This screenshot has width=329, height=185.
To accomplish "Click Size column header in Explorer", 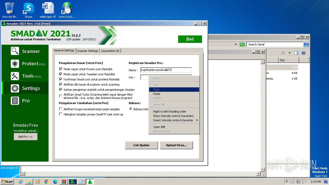I will (x=289, y=60).
